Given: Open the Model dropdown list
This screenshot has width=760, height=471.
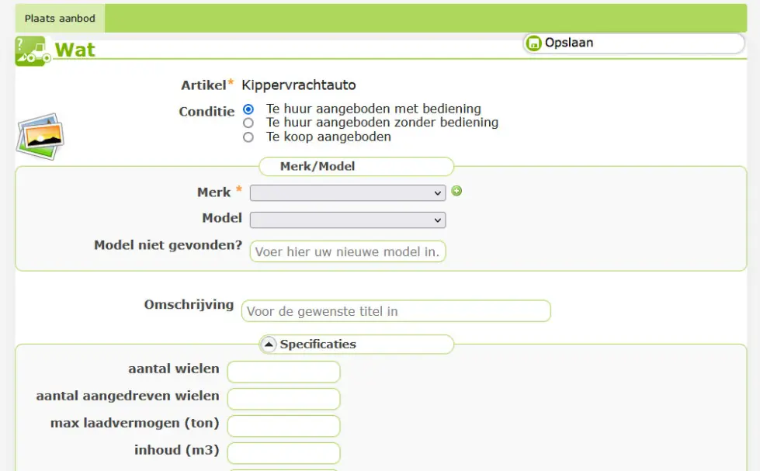Looking at the screenshot, I should coord(348,220).
